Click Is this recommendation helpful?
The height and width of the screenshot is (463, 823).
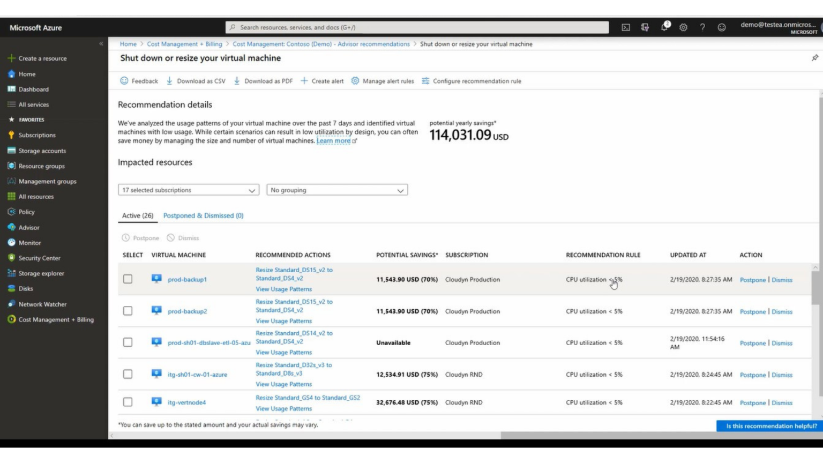pos(770,425)
